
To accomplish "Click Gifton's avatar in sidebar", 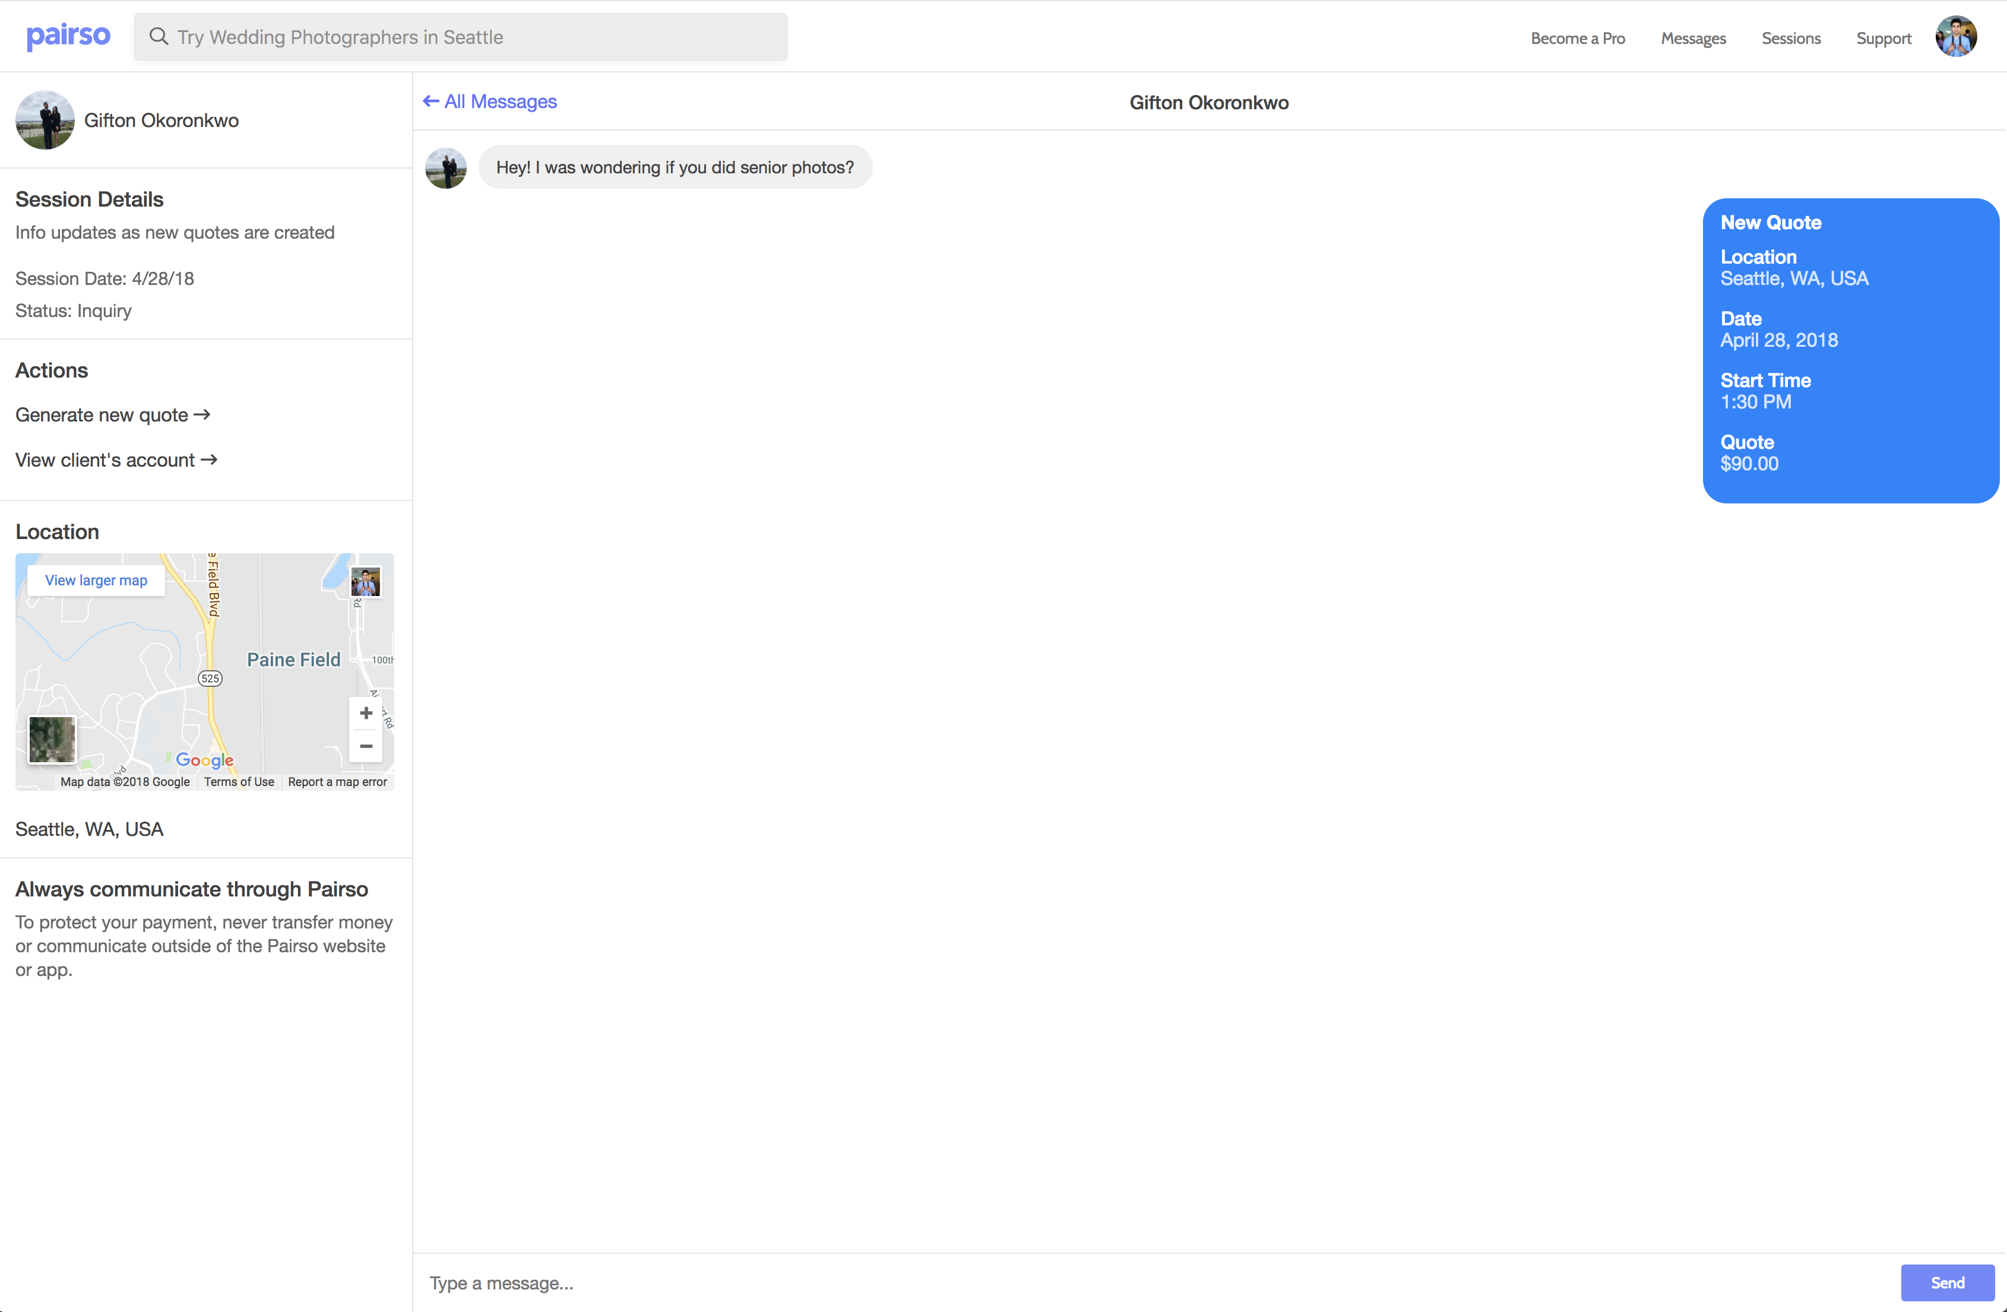I will [x=45, y=121].
